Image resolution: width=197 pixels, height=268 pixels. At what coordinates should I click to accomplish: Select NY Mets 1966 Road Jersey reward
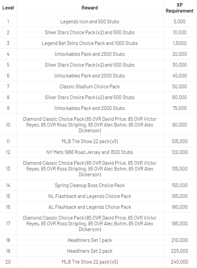point(90,152)
